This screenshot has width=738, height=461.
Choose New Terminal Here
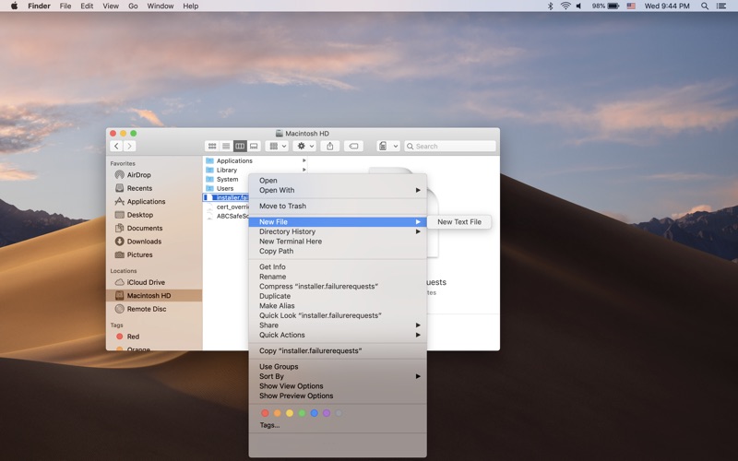click(338, 242)
